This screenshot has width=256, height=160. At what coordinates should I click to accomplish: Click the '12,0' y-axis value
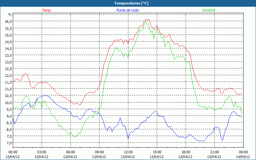[9, 76]
